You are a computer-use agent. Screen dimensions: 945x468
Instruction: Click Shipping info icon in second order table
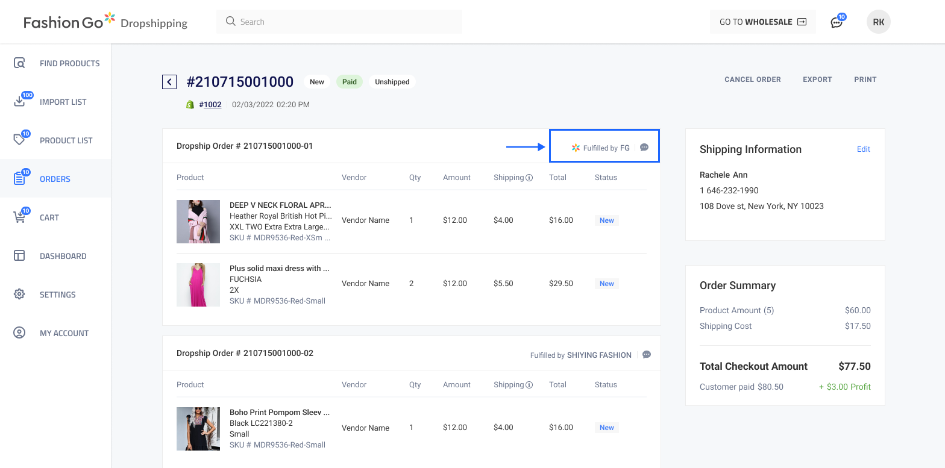coord(529,385)
